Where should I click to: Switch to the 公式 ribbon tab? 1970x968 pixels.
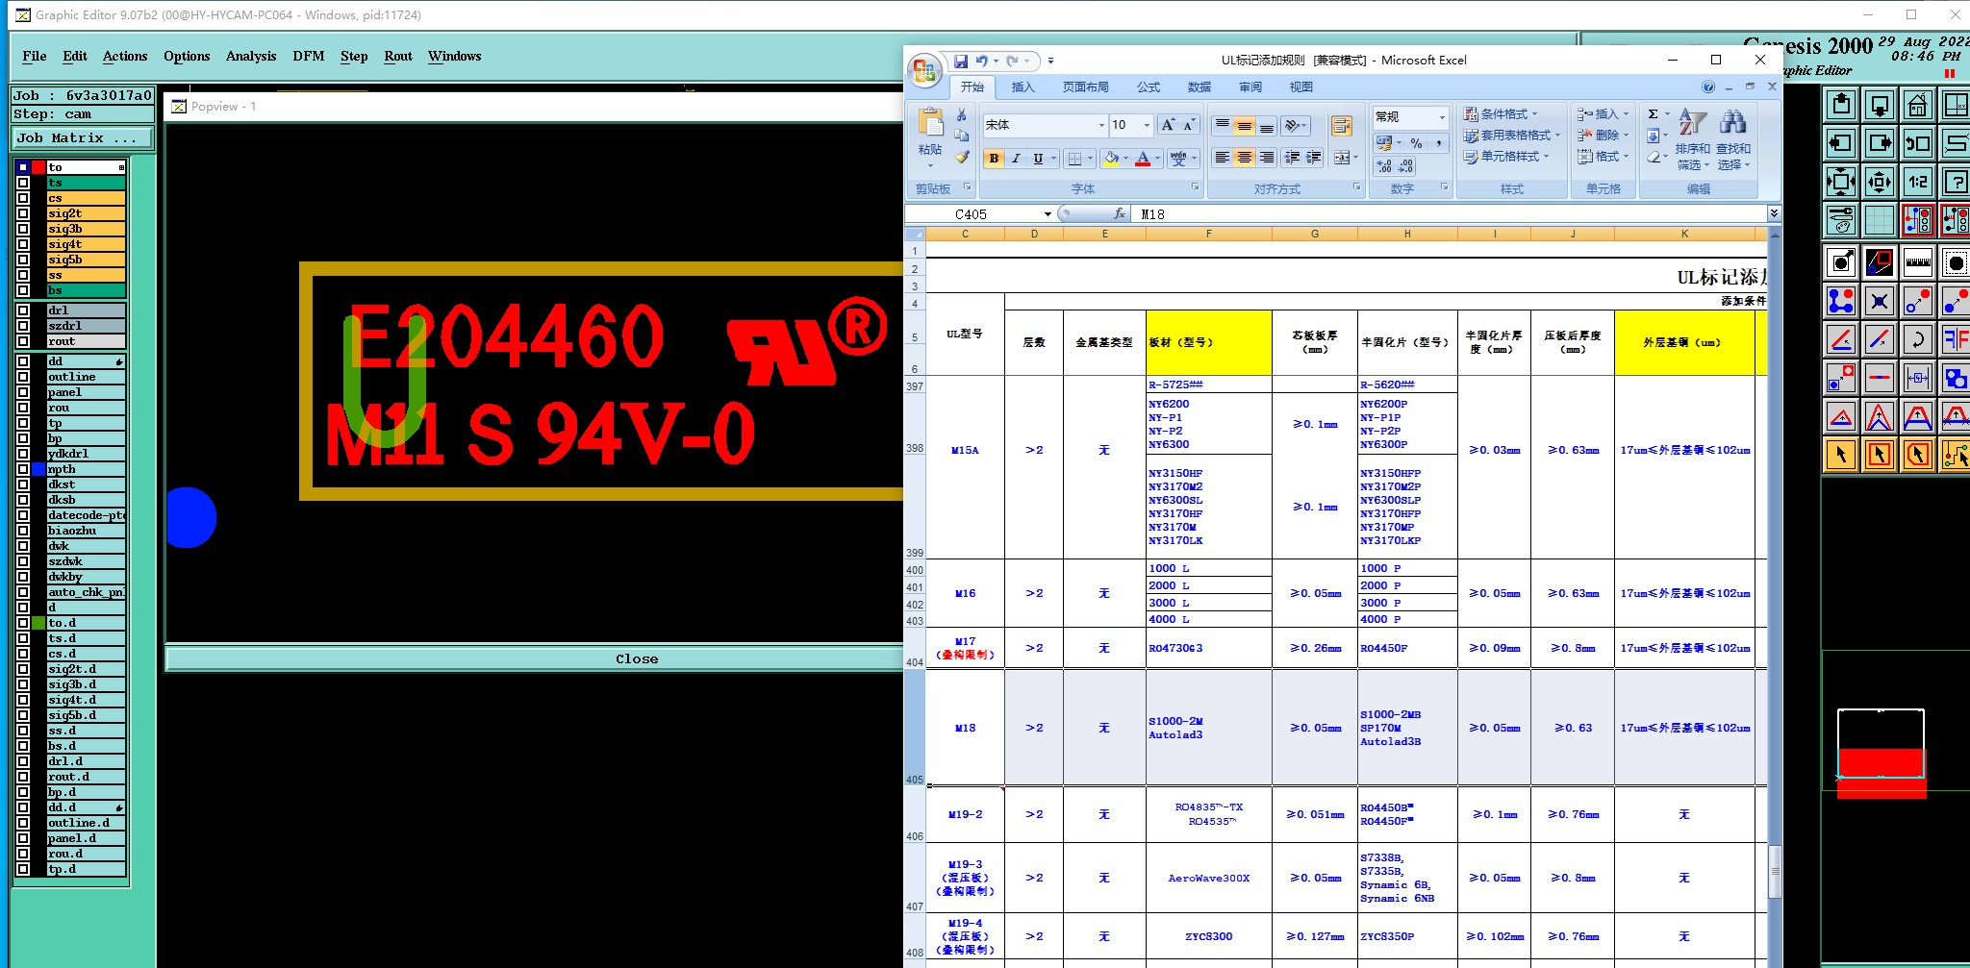point(1149,87)
